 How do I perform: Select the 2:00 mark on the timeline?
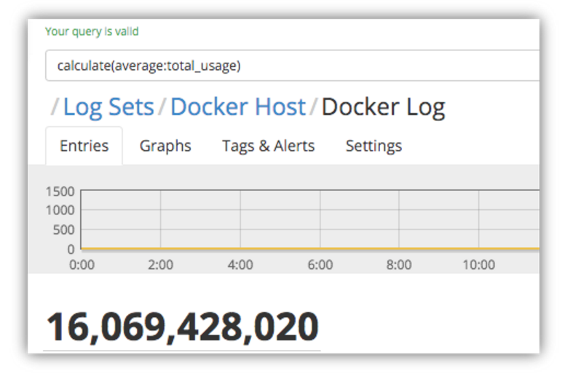160,265
